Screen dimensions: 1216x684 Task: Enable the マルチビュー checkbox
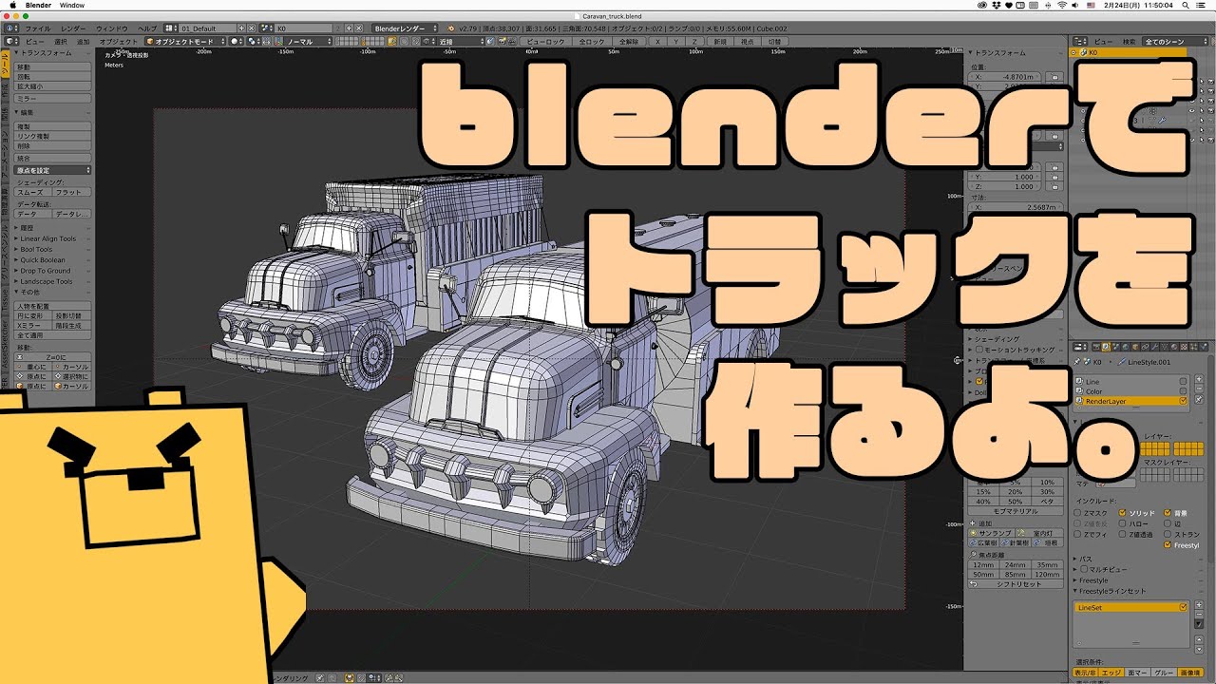(x=1085, y=569)
